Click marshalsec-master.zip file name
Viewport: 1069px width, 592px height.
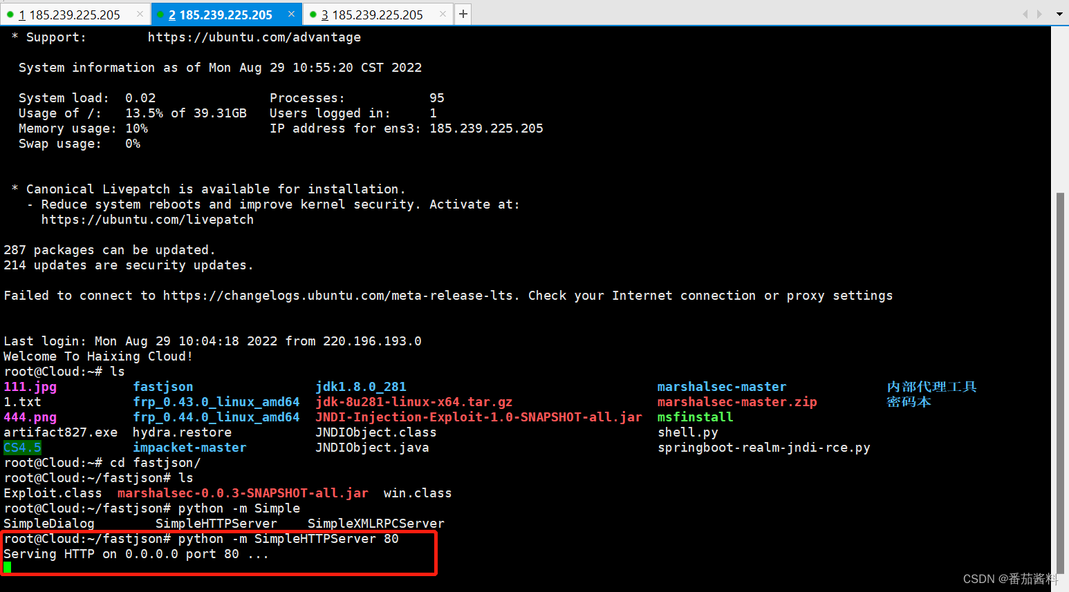[x=737, y=402]
